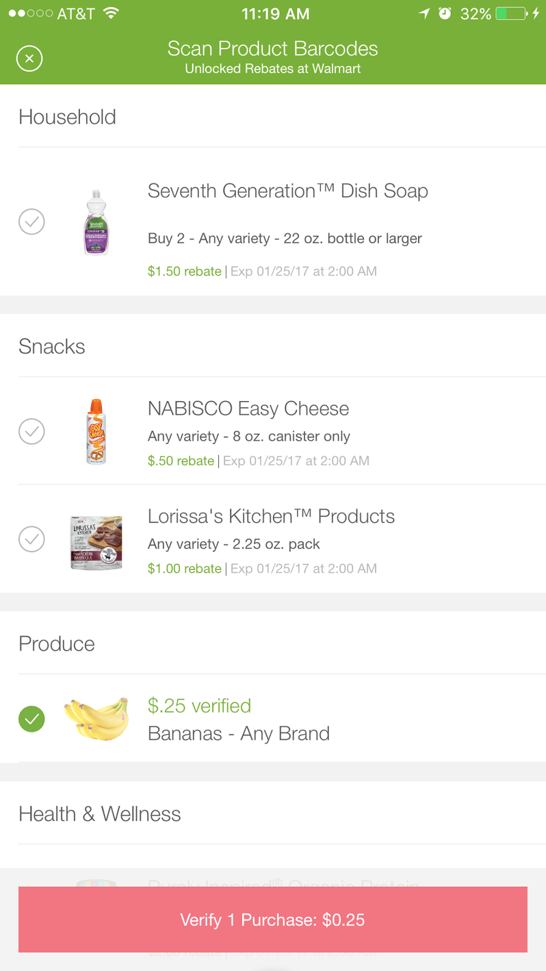The height and width of the screenshot is (971, 546).
Task: Tap the battery indicator in status bar
Action: coord(511,13)
